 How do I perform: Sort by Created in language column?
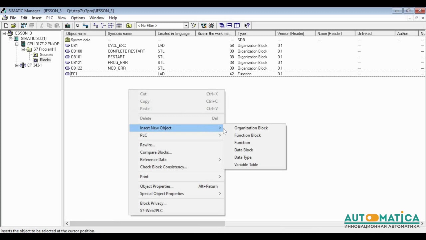tap(175, 33)
